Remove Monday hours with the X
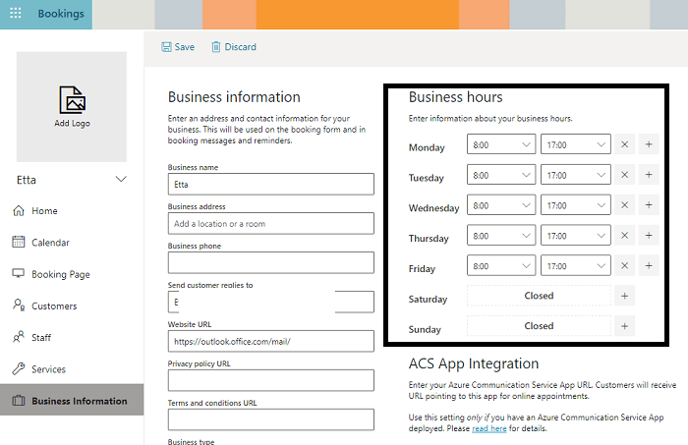 625,144
